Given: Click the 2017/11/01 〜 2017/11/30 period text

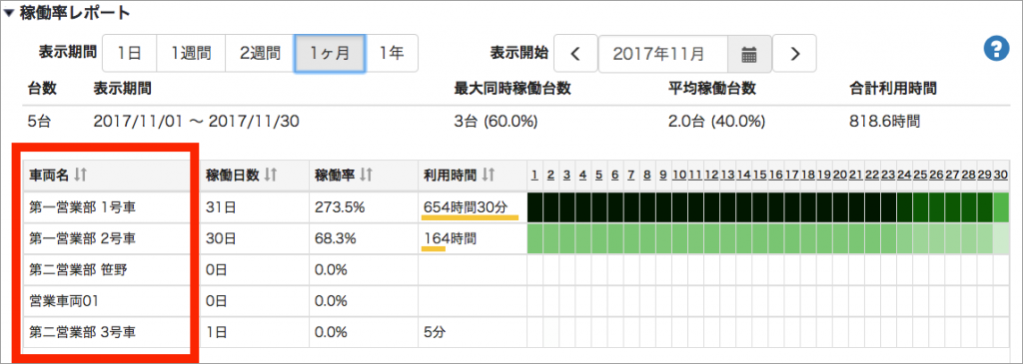Looking at the screenshot, I should [197, 121].
